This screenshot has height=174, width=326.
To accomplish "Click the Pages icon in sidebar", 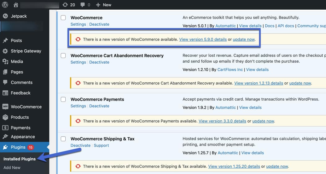I will pyautogui.click(x=5, y=72).
